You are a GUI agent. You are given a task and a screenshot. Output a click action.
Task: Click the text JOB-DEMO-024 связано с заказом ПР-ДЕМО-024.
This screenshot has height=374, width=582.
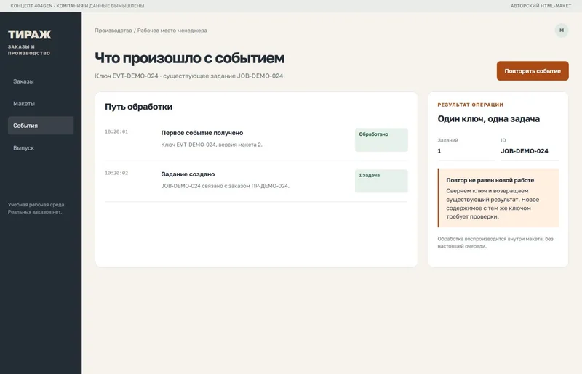tap(225, 186)
